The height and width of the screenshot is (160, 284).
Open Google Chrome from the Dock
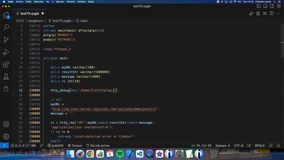click(x=90, y=154)
